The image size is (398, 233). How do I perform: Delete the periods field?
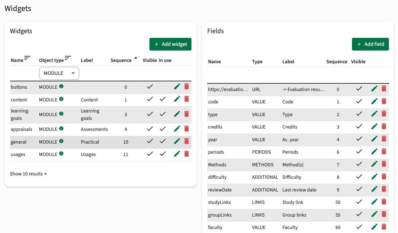point(384,151)
